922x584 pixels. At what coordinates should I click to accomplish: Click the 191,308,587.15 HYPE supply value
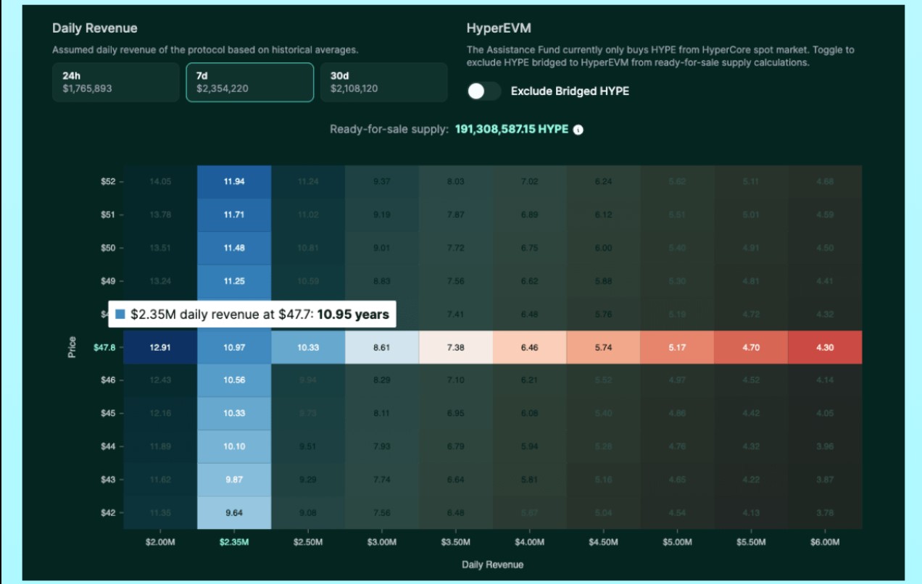(512, 130)
